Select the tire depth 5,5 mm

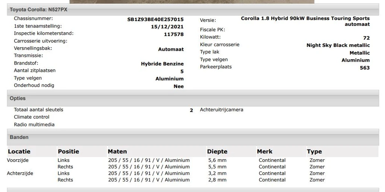point(217,167)
